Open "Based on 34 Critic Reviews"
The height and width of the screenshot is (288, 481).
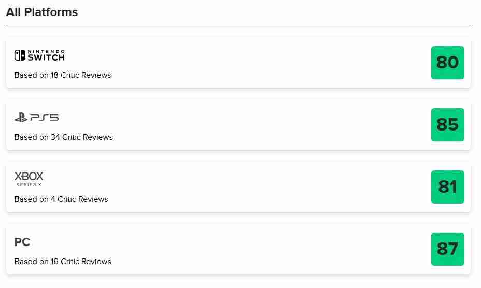(x=63, y=137)
